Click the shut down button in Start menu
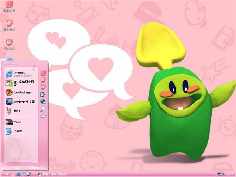Viewport: 236px width, 177px height. [x=34, y=167]
